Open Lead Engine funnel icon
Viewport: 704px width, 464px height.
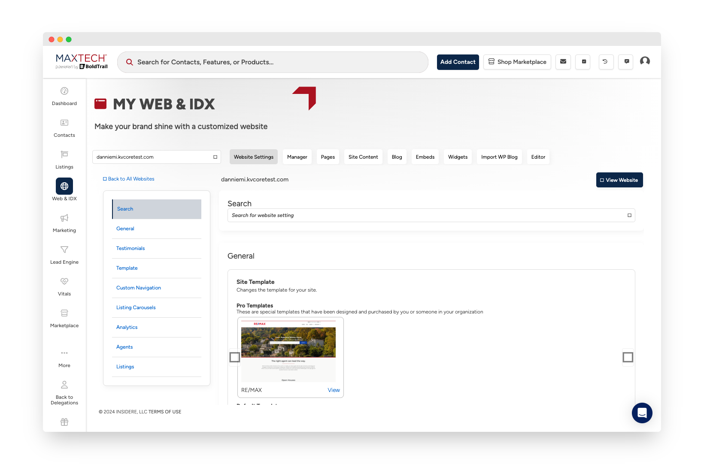click(x=64, y=250)
